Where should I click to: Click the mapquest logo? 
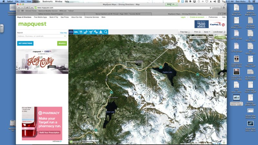coord(32,24)
